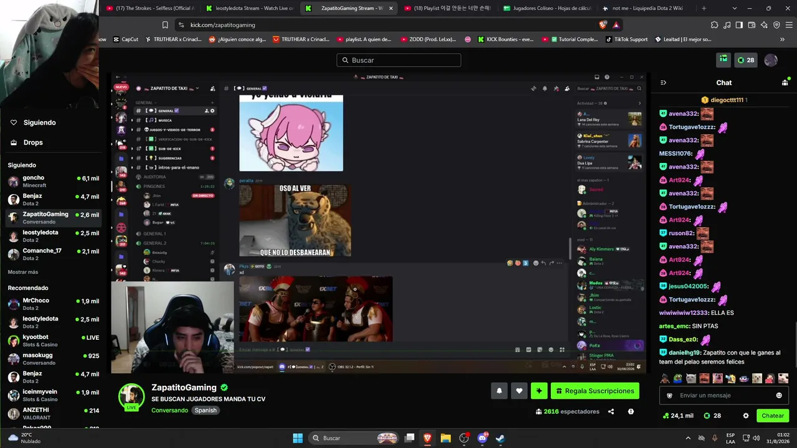Open chat settings gear icon
Viewport: 797px width, 448px height.
[x=746, y=416]
